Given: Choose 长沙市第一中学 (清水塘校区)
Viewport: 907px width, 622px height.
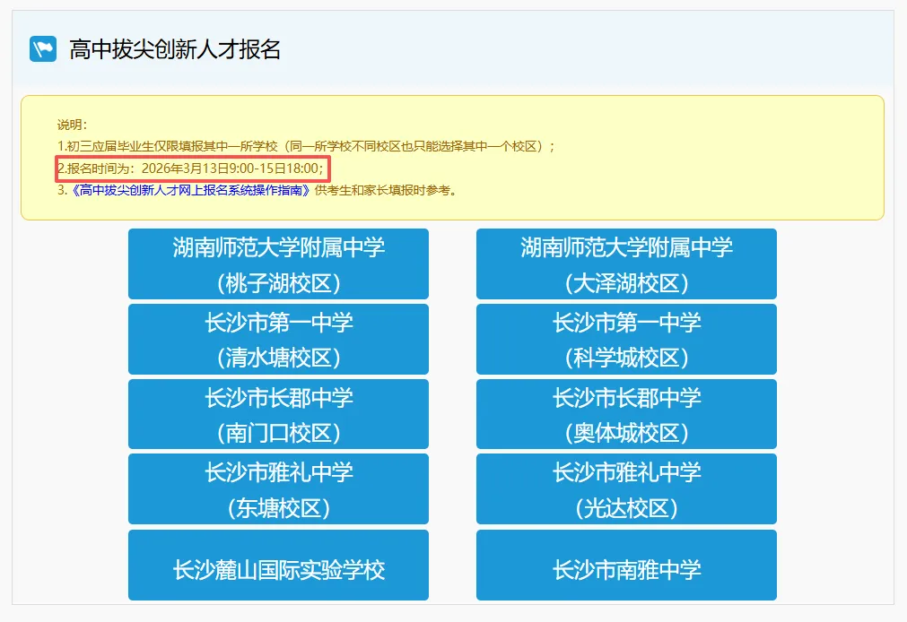Looking at the screenshot, I should (278, 340).
